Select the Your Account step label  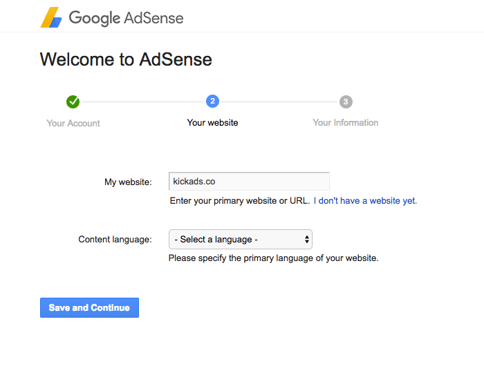(73, 123)
